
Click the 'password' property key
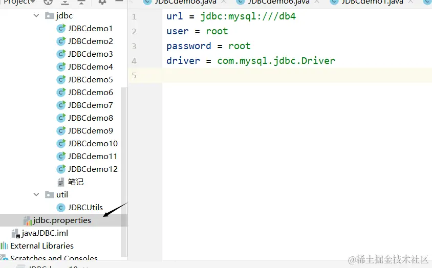(189, 46)
